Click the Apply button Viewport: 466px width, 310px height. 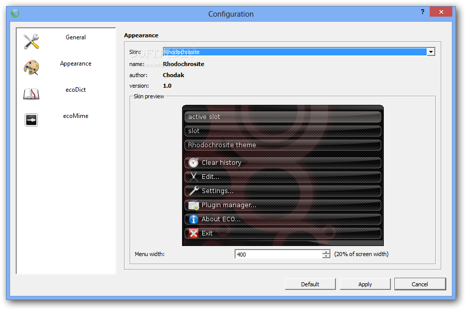(365, 284)
